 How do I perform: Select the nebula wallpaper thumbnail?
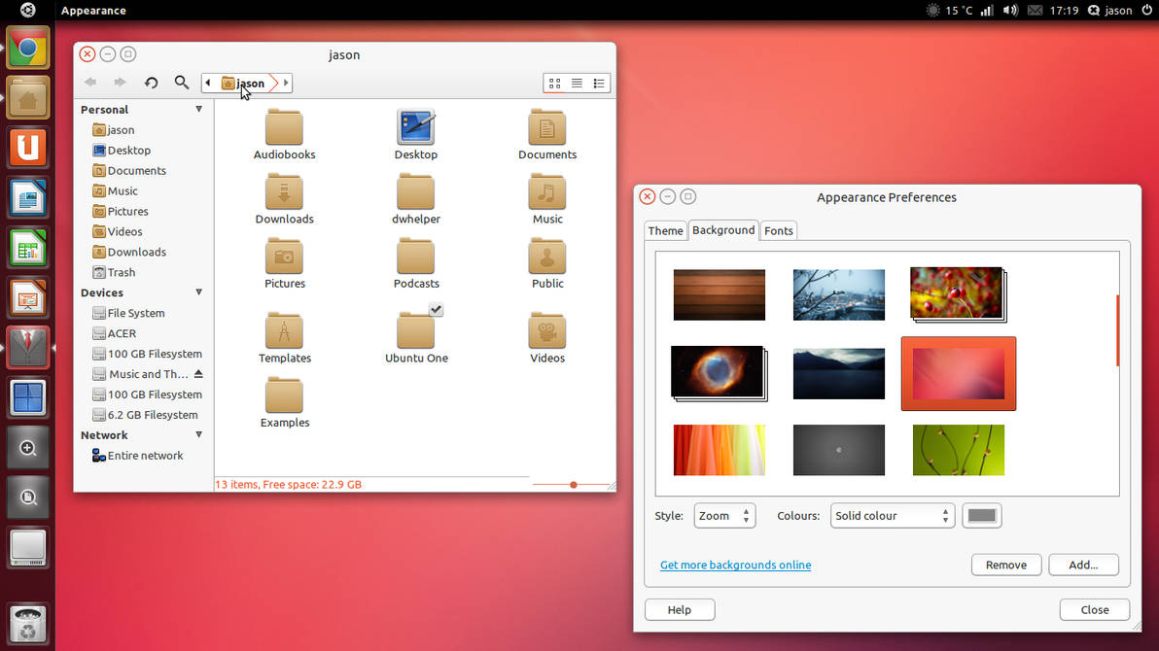coord(719,373)
